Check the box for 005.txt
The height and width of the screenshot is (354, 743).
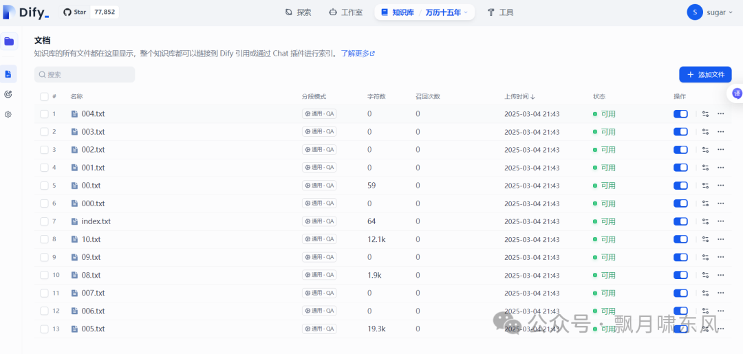click(44, 329)
